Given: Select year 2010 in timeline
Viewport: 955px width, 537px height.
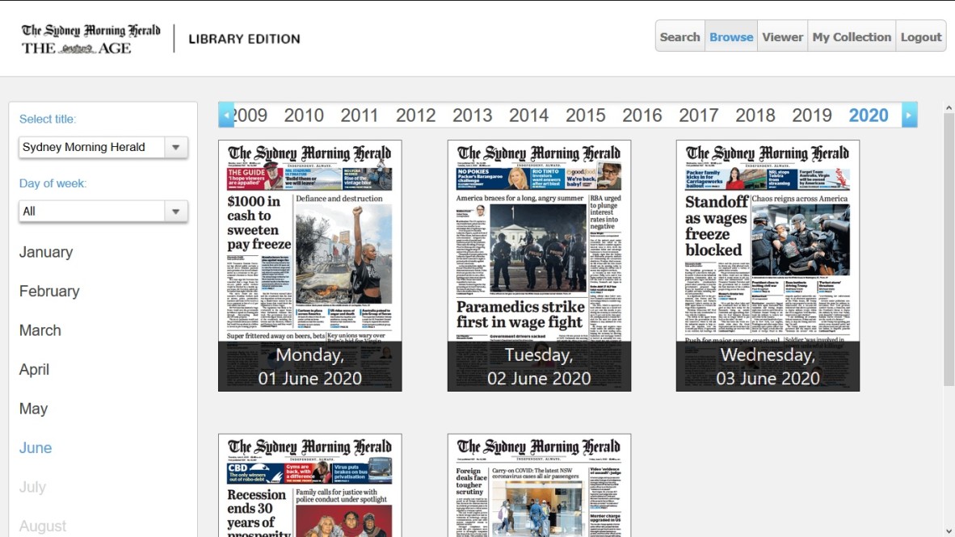Looking at the screenshot, I should tap(303, 115).
